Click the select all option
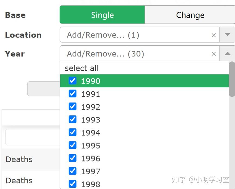The image size is (235, 189). pos(82,68)
